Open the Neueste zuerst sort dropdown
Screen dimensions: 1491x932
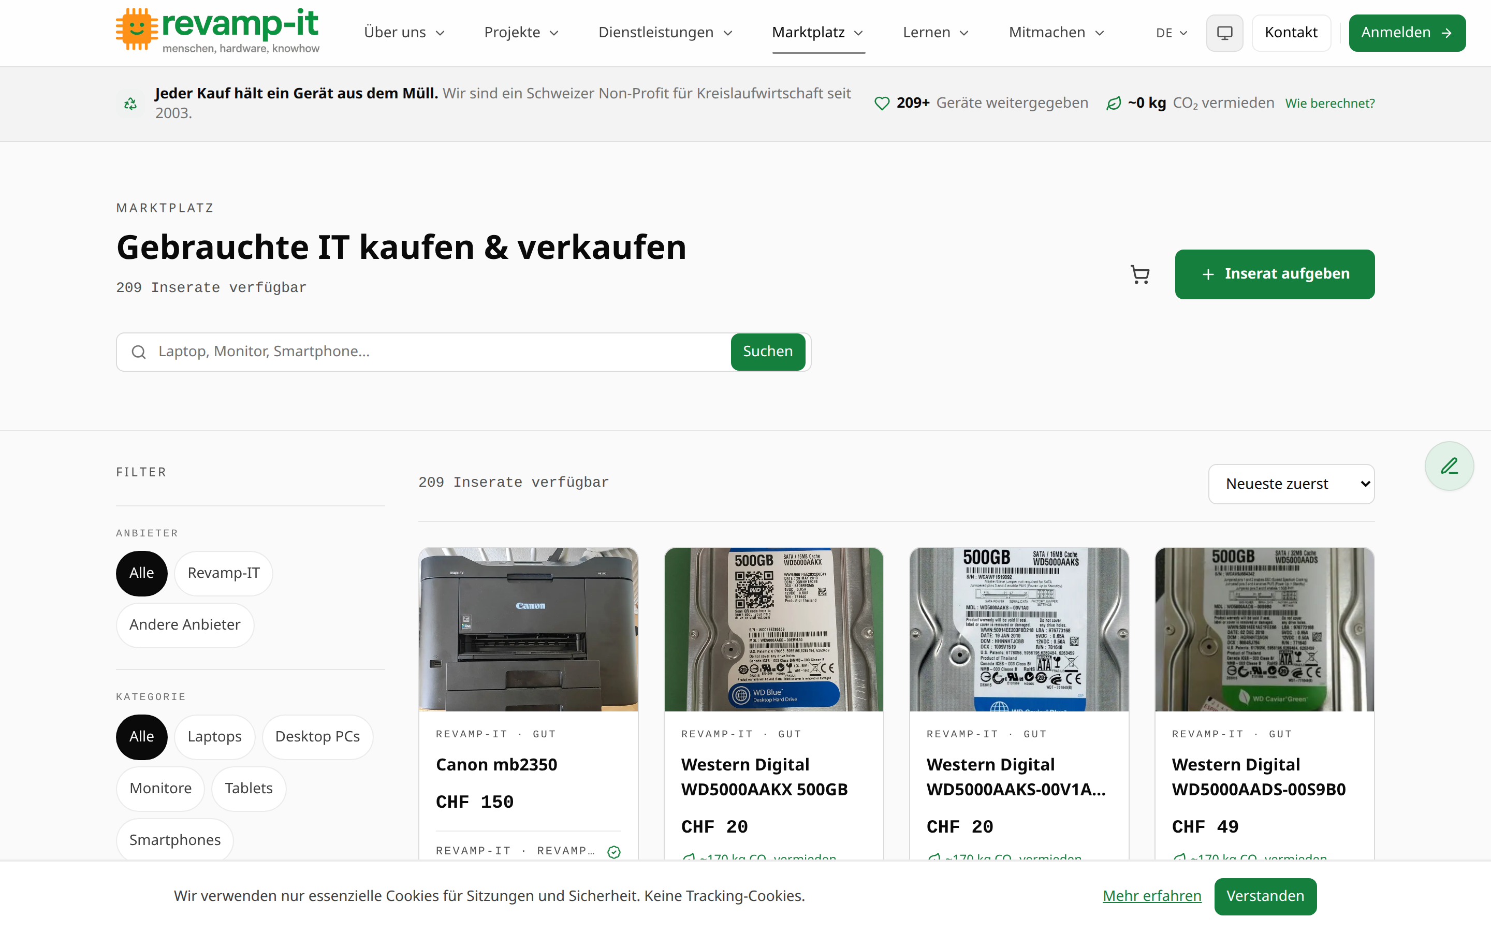click(1291, 484)
